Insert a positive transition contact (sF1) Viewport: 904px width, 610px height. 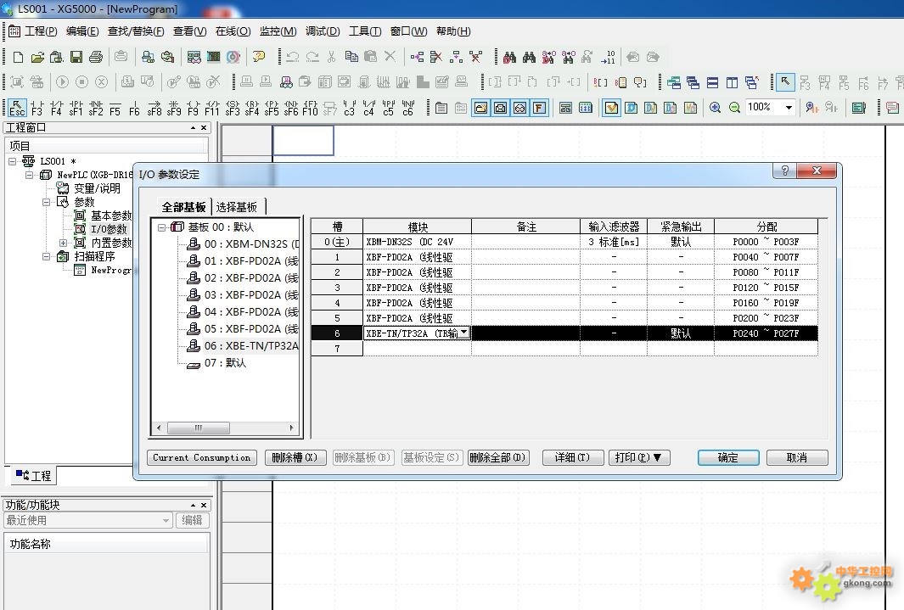pyautogui.click(x=76, y=108)
